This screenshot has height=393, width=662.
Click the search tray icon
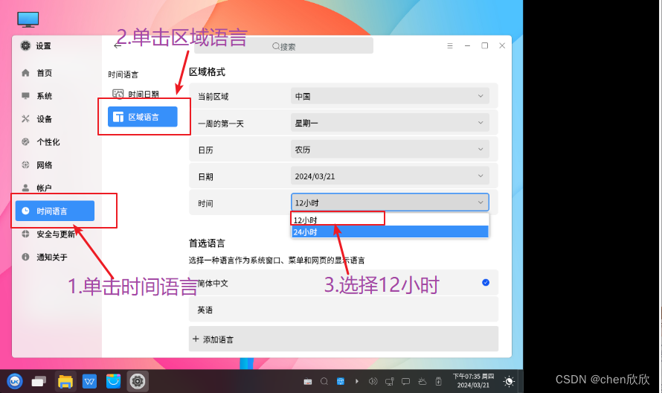(x=324, y=382)
